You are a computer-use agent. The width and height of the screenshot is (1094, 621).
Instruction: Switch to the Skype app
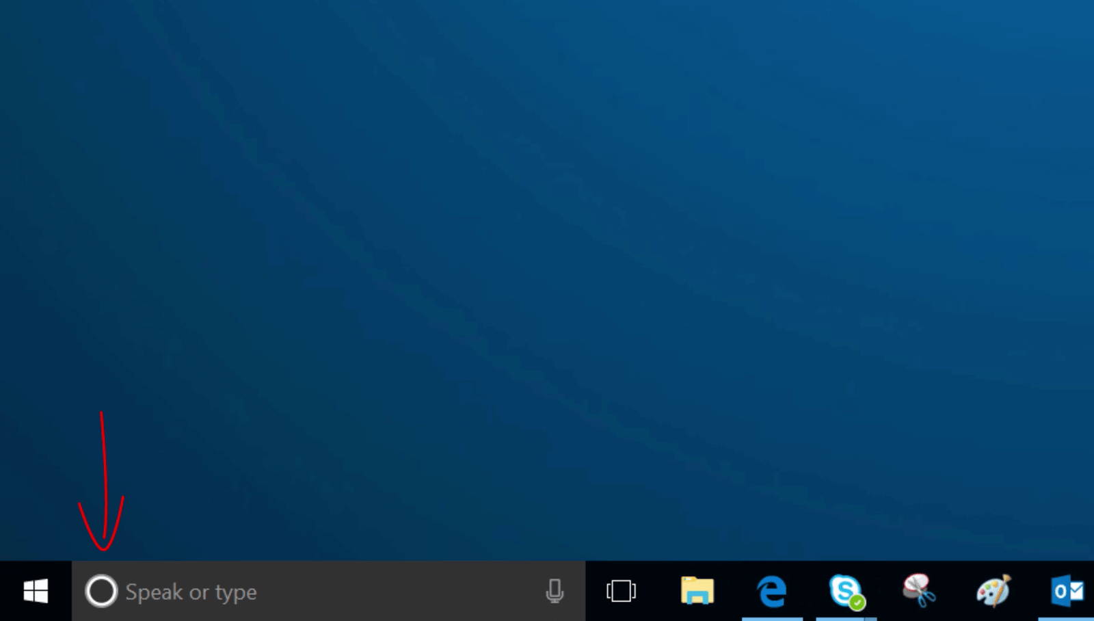pyautogui.click(x=846, y=591)
